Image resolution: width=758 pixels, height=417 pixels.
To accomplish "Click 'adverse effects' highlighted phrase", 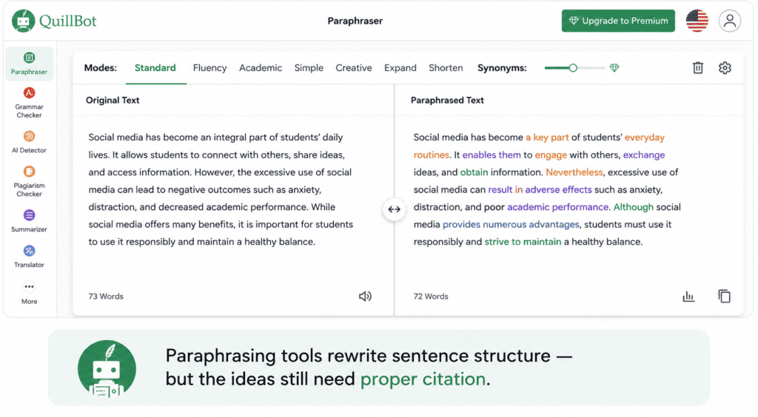I will click(558, 189).
